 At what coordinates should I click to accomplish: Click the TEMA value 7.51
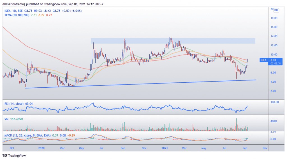pos(34,15)
